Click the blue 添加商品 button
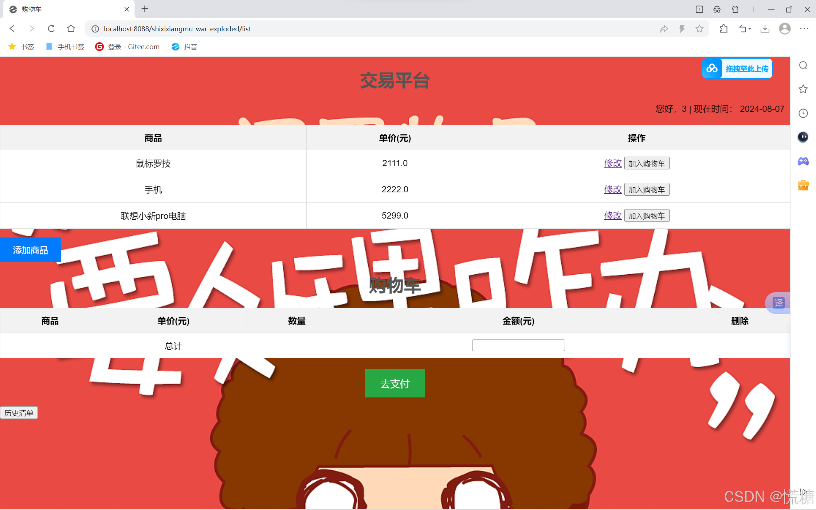 click(x=31, y=250)
